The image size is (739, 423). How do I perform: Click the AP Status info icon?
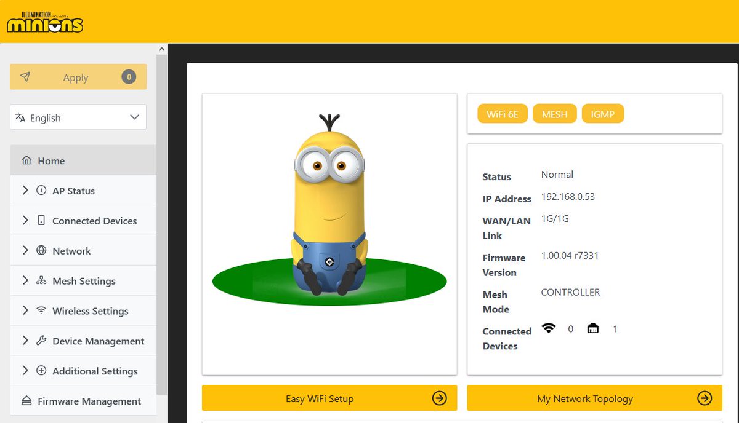click(x=41, y=191)
